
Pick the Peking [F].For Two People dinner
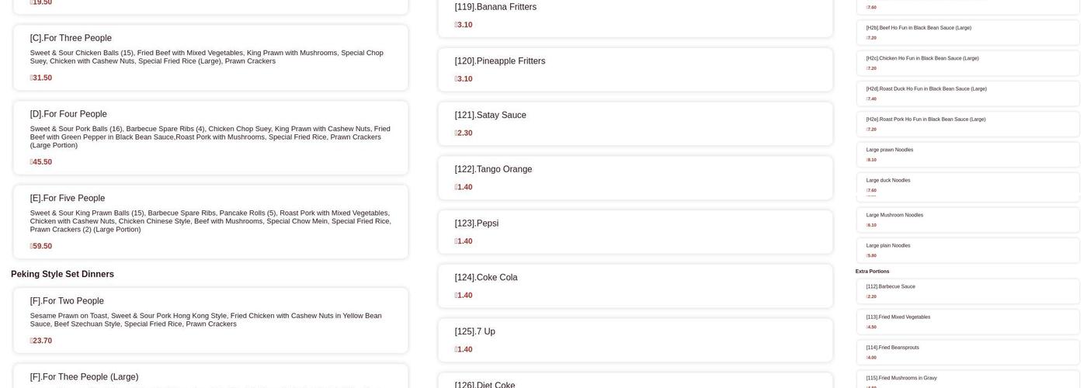click(x=210, y=320)
